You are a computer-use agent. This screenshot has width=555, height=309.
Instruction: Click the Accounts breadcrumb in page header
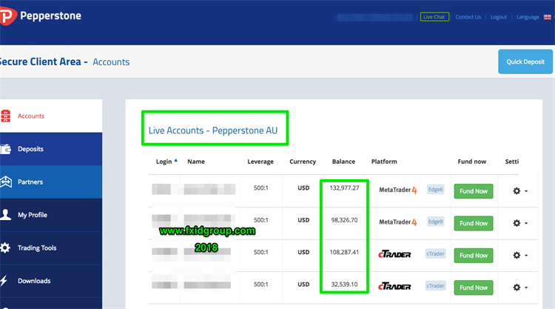(111, 62)
